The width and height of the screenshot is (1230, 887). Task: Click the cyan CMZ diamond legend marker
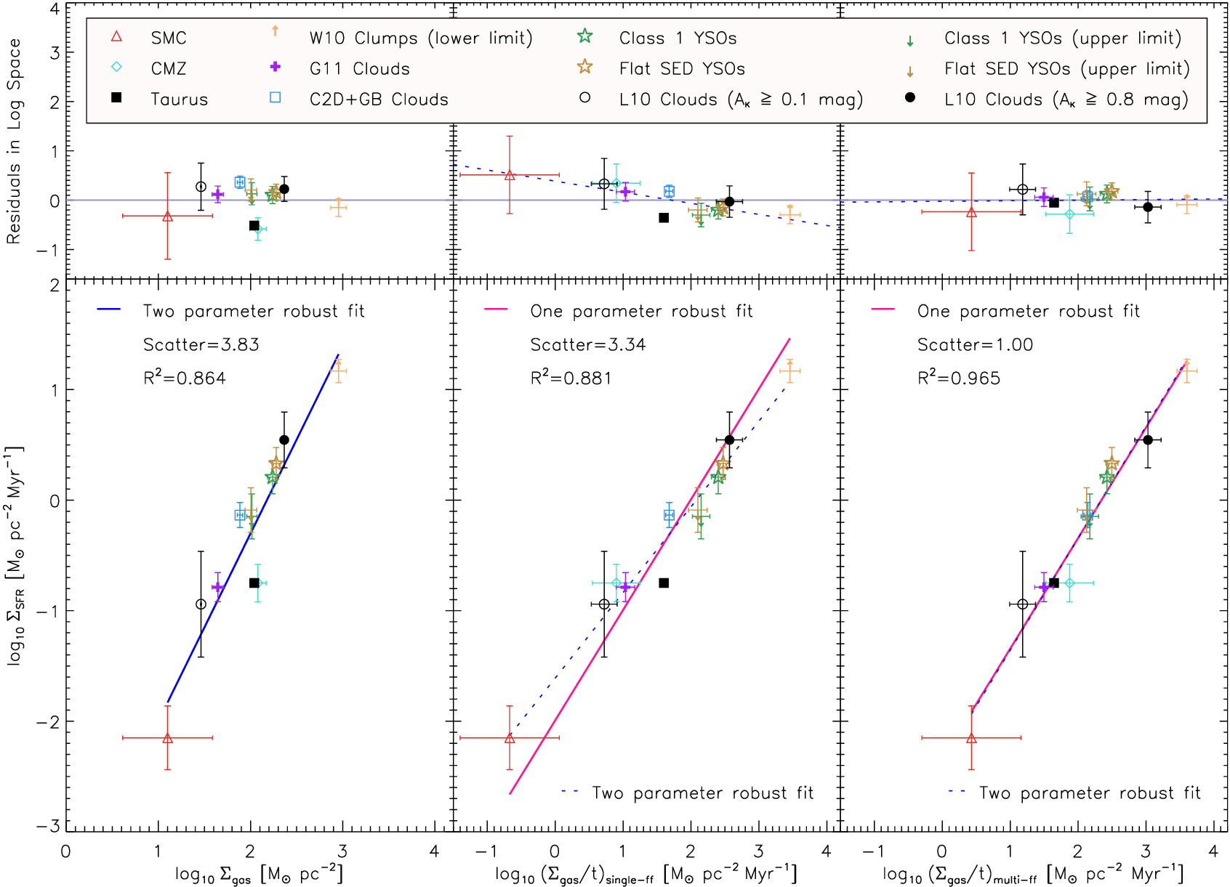click(116, 67)
